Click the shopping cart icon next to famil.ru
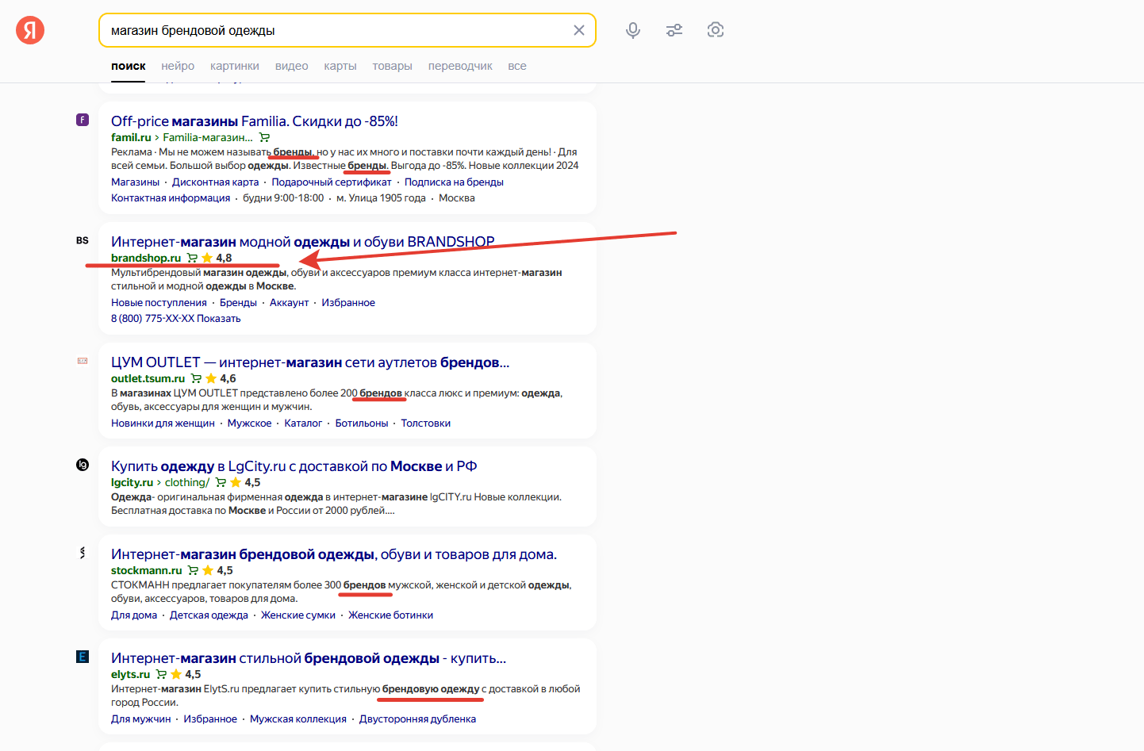Image resolution: width=1144 pixels, height=751 pixels. pyautogui.click(x=264, y=137)
